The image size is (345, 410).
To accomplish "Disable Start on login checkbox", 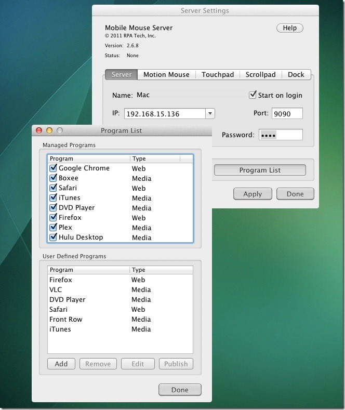I will pyautogui.click(x=253, y=95).
